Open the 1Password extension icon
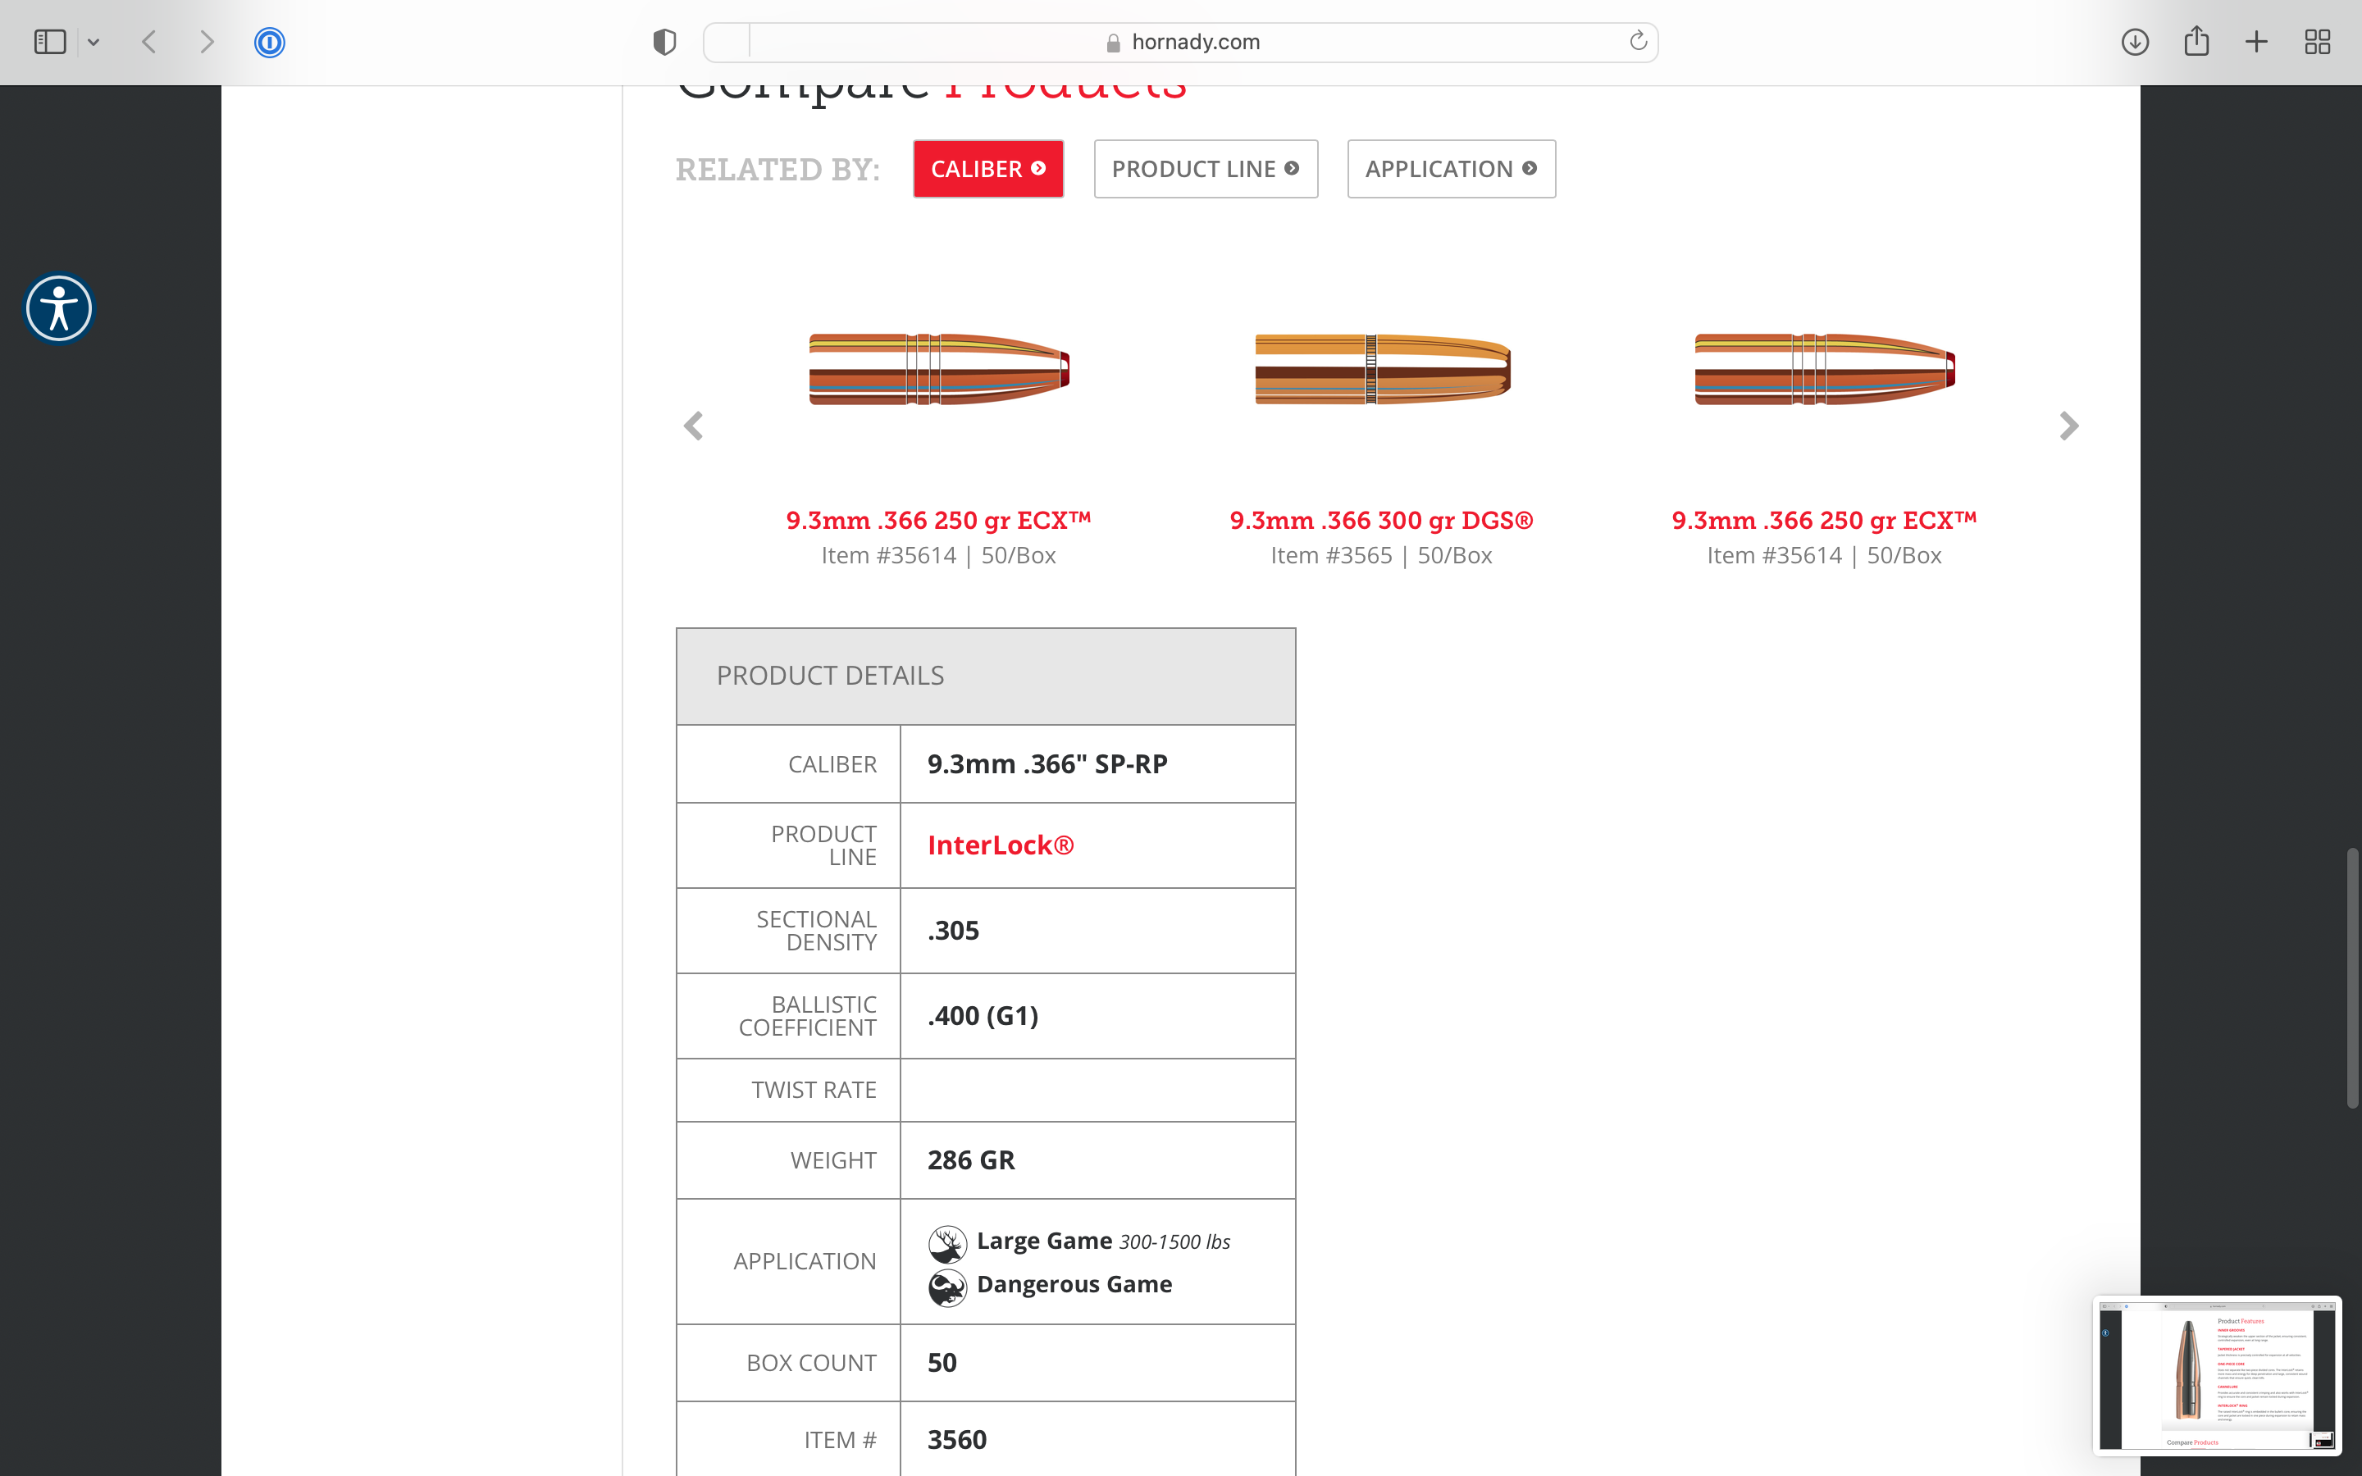Viewport: 2362px width, 1476px height. click(269, 42)
